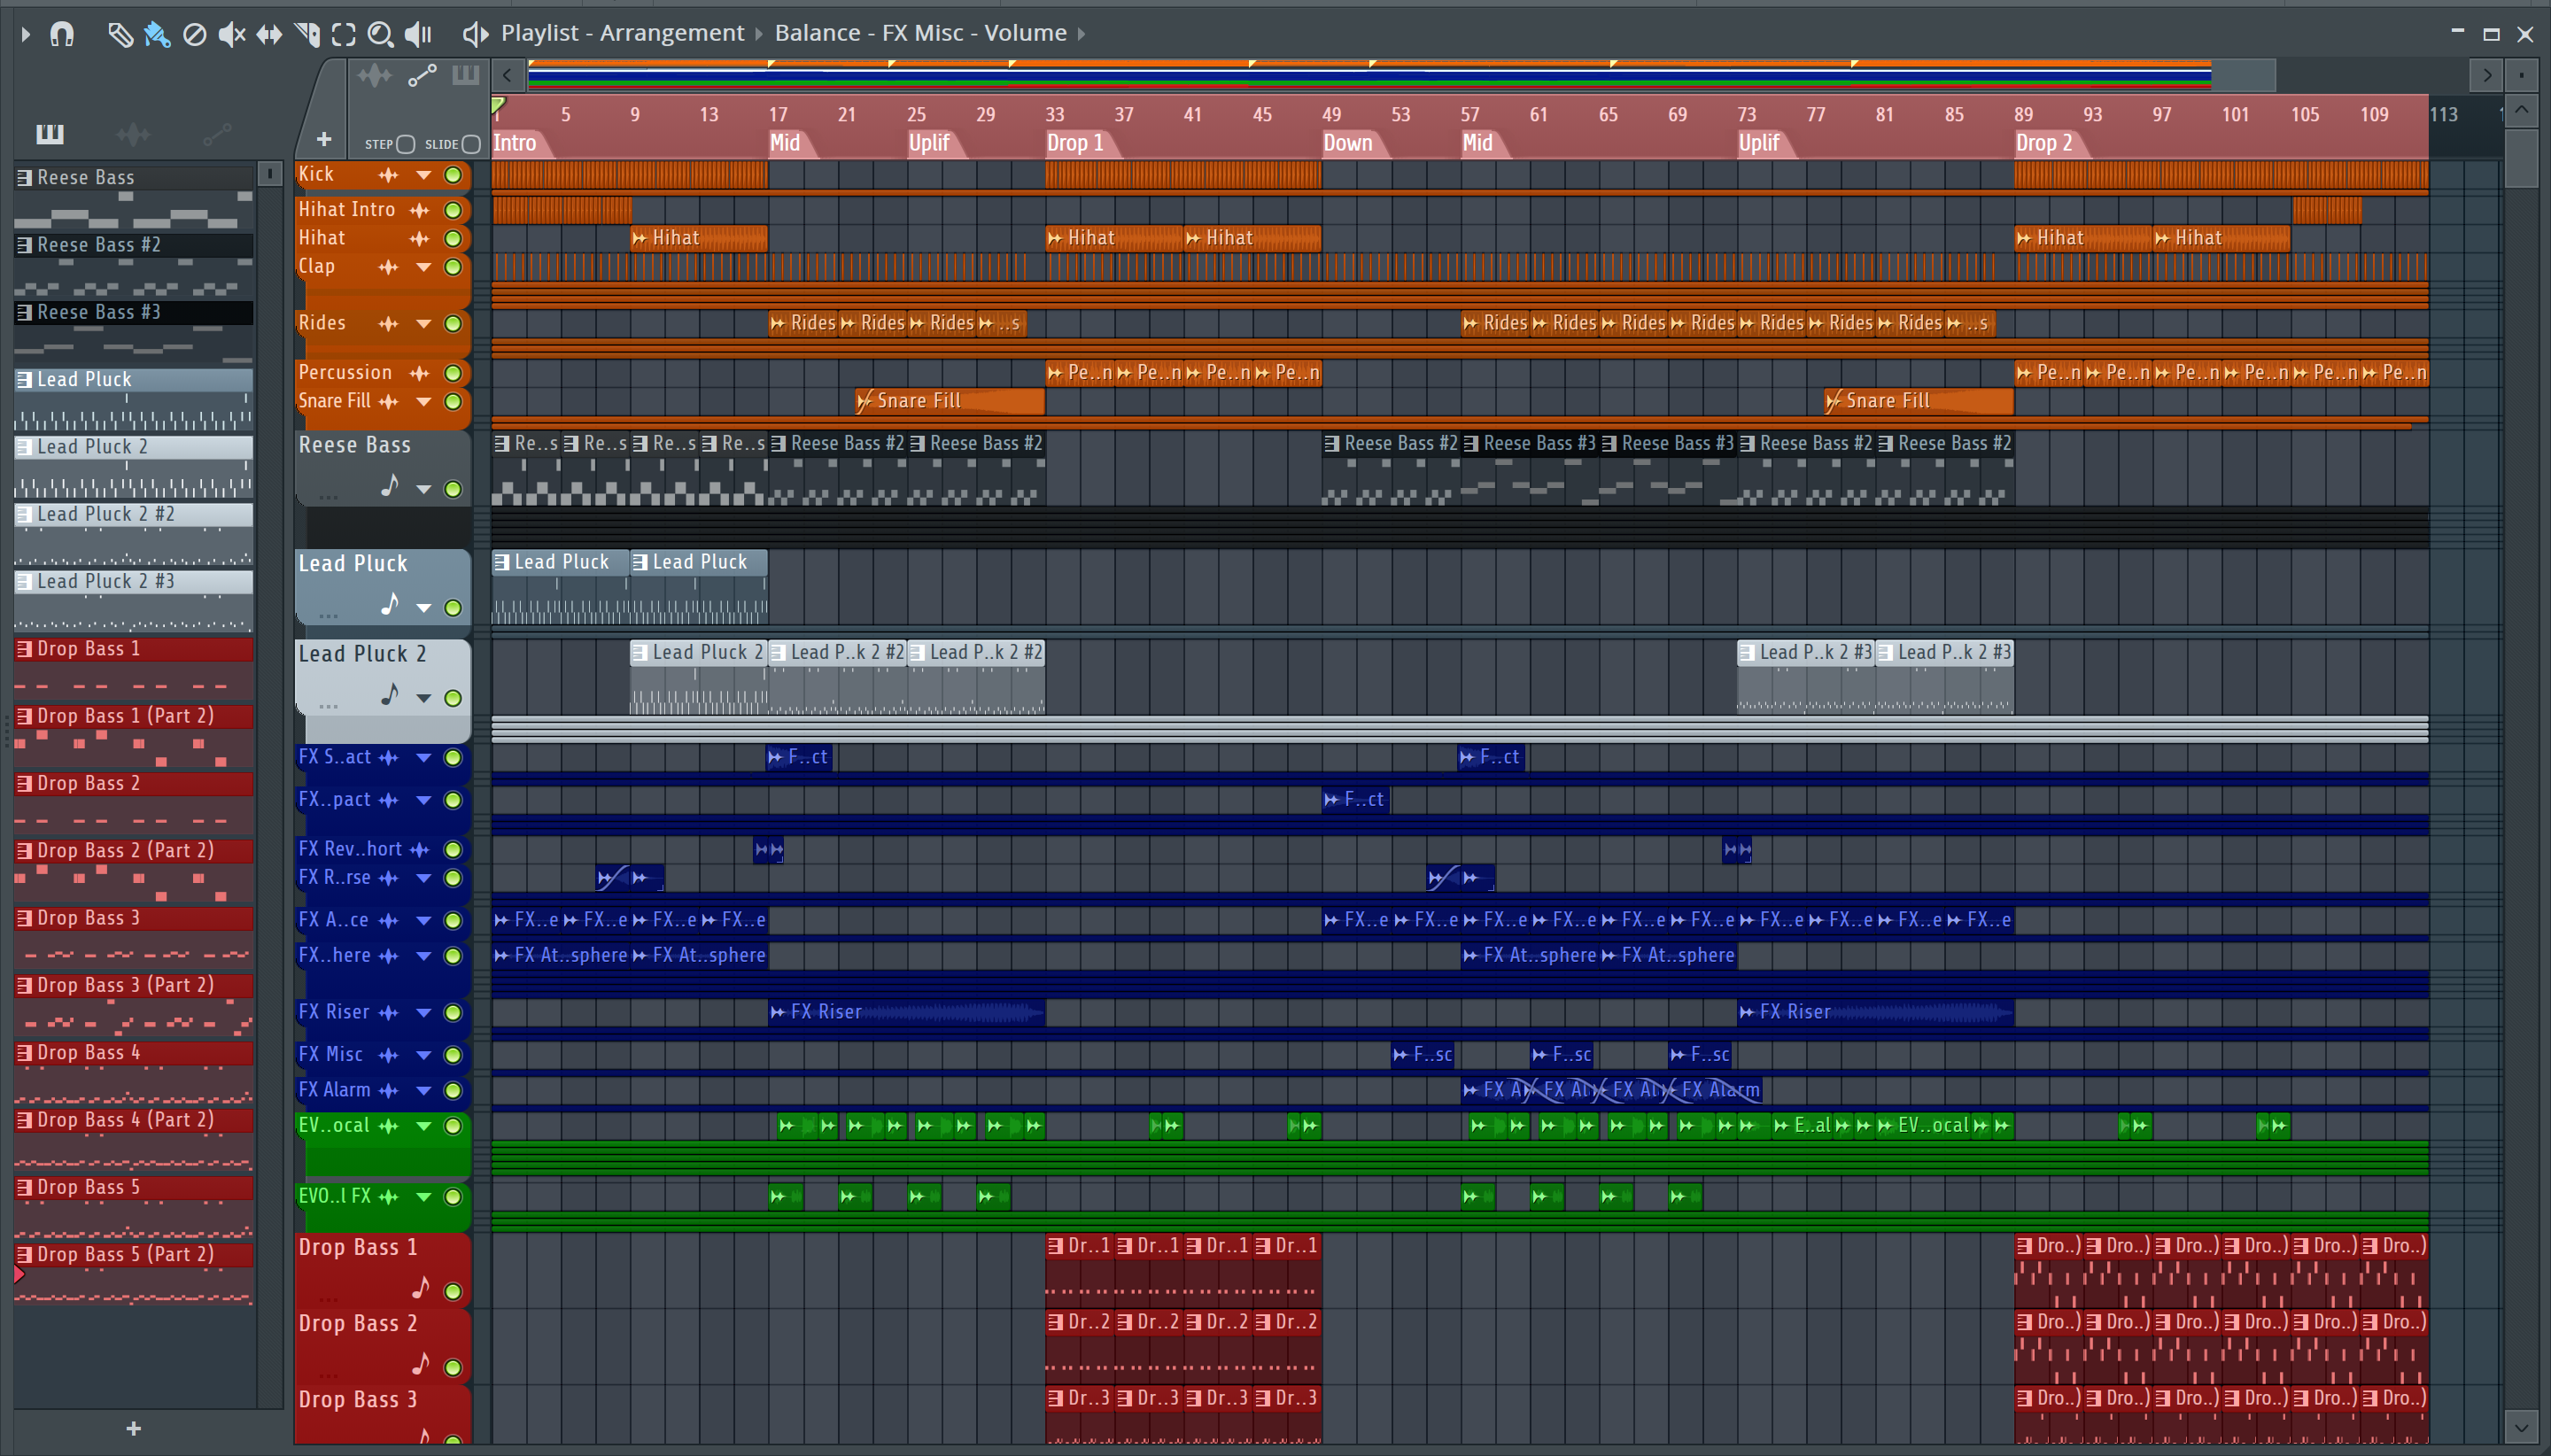
Task: Open the Clap track dropdown arrow
Action: point(424,267)
